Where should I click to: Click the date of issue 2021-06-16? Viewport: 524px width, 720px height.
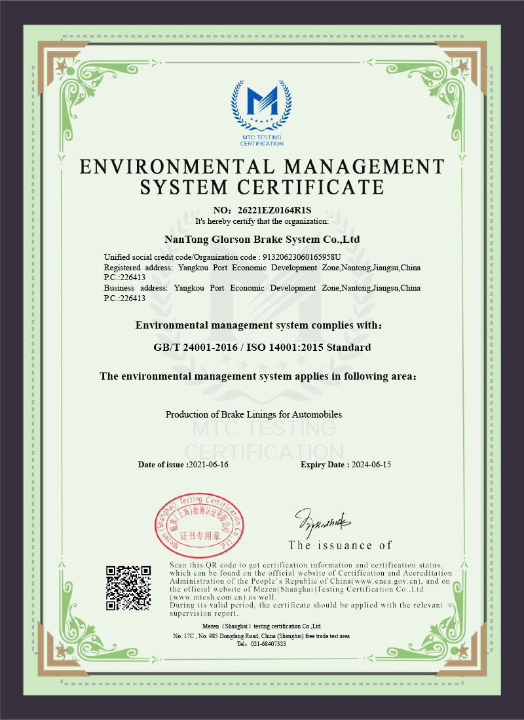click(209, 465)
